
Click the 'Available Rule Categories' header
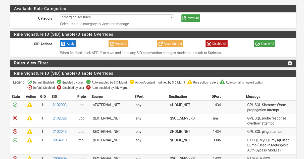[x=40, y=9]
